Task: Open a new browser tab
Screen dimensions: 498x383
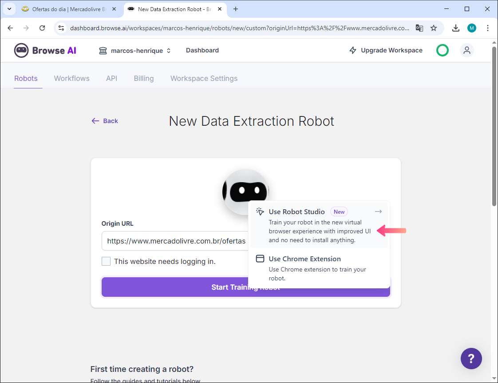Action: pyautogui.click(x=236, y=9)
